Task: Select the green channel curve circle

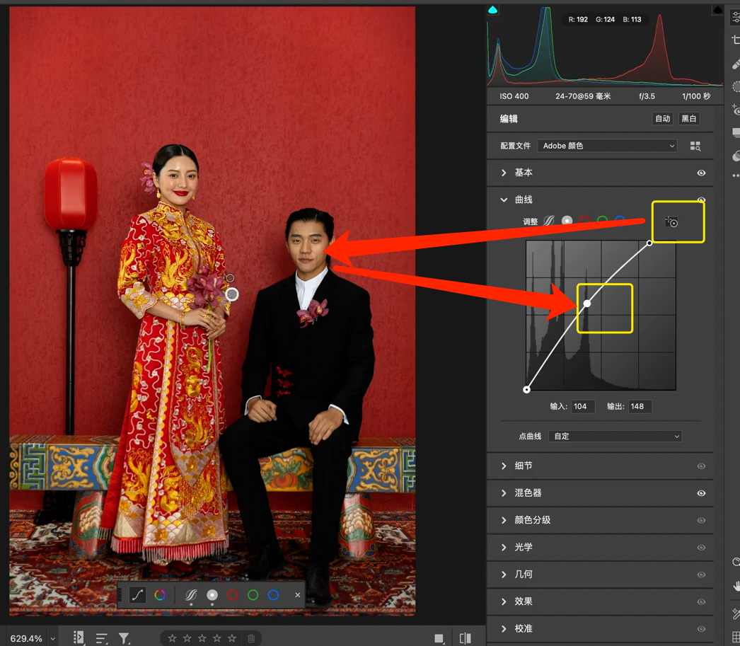Action: (x=602, y=219)
